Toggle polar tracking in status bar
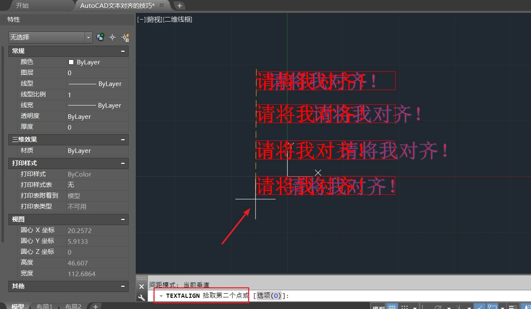The height and width of the screenshot is (309, 531). point(438,307)
